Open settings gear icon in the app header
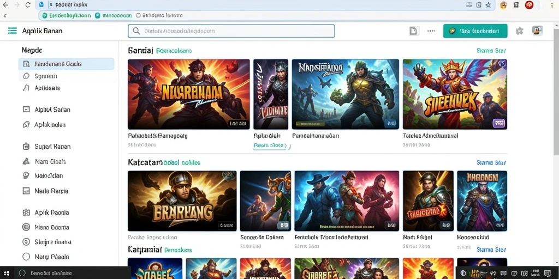Image resolution: width=559 pixels, height=279 pixels. [520, 31]
